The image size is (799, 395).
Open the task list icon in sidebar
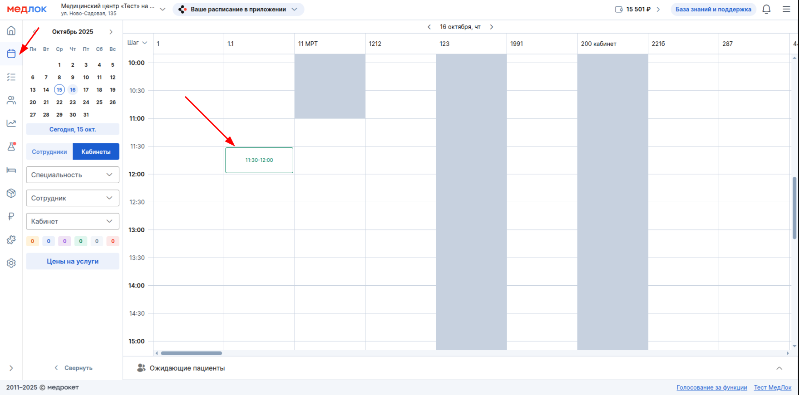(11, 77)
